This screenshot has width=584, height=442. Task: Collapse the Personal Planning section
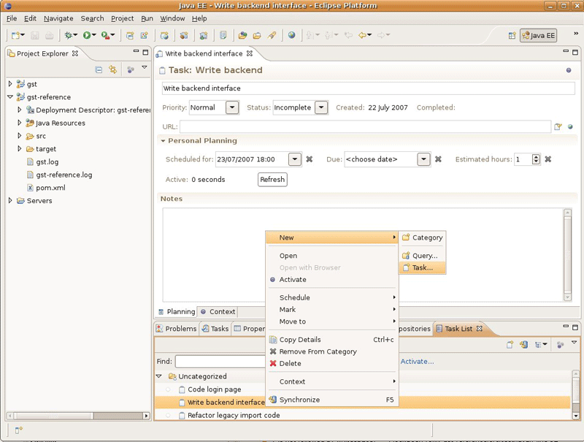coord(163,141)
